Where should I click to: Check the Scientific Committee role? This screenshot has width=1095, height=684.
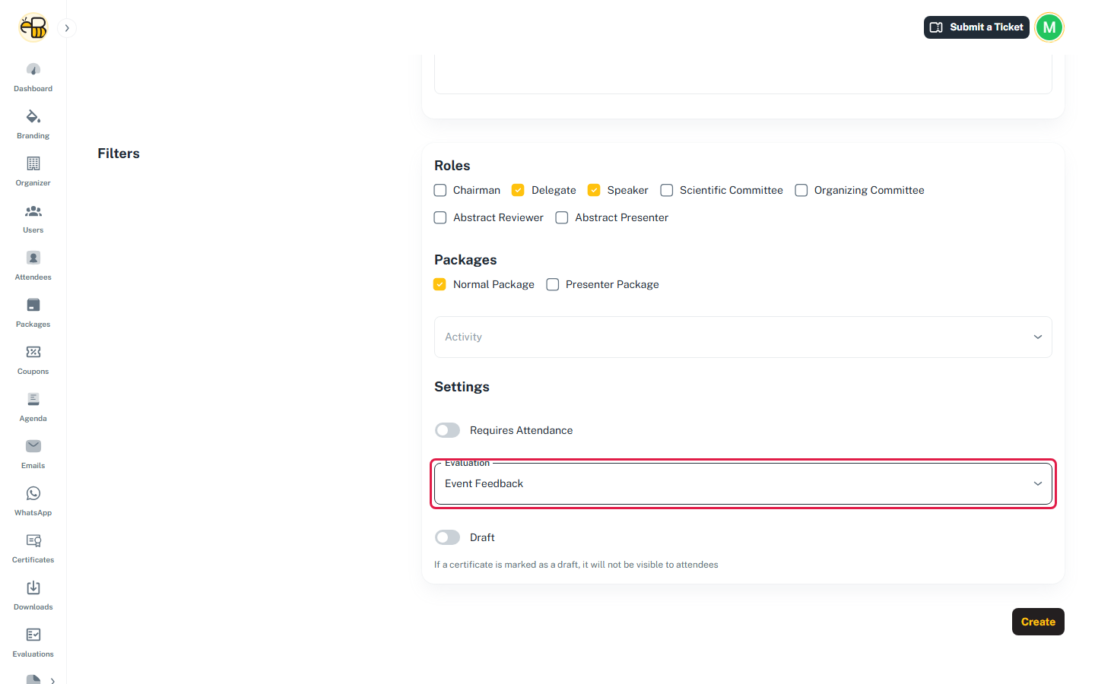click(667, 190)
